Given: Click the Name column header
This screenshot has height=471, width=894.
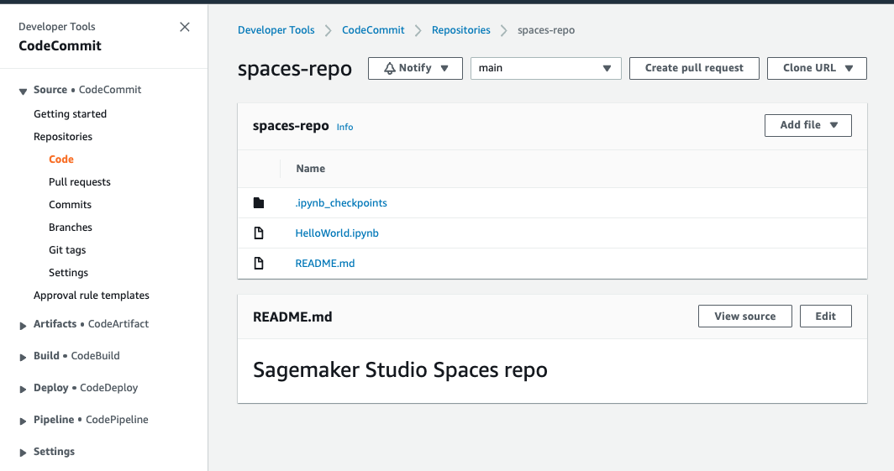Looking at the screenshot, I should coord(311,169).
